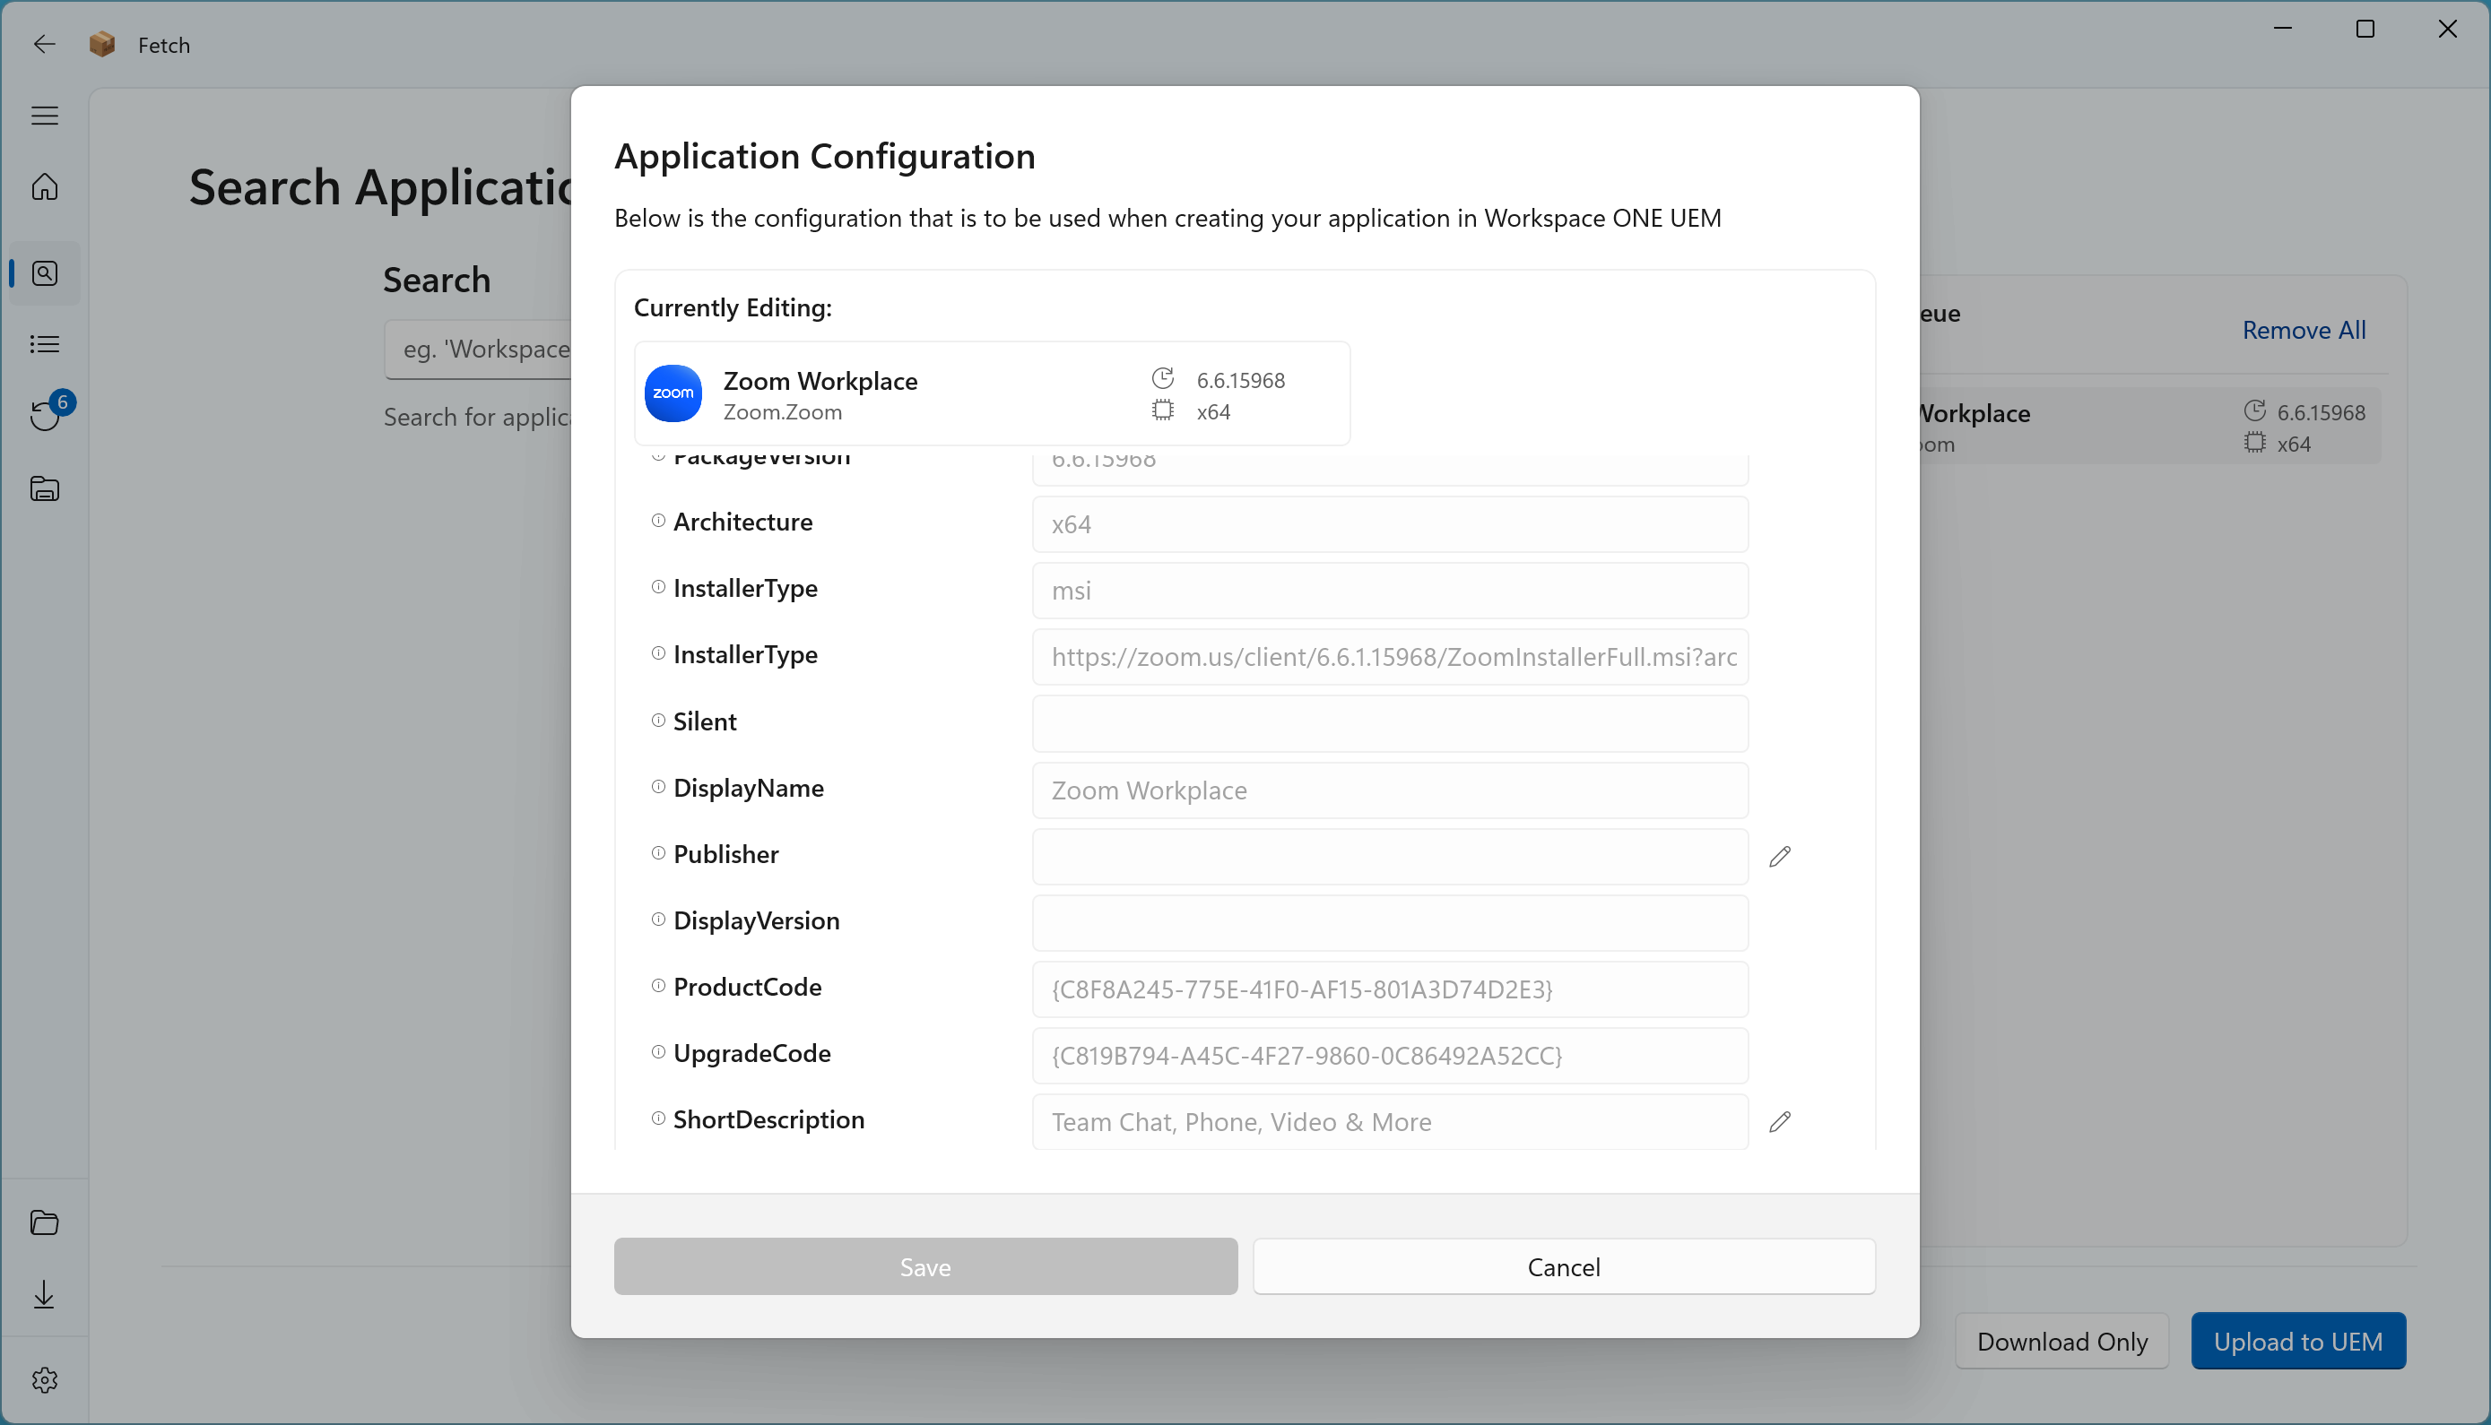Viewport: 2491px width, 1425px height.
Task: Click the Cancel button
Action: coord(1564,1266)
